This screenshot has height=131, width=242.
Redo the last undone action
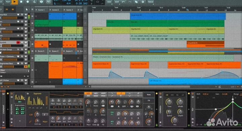(x=130, y=2)
